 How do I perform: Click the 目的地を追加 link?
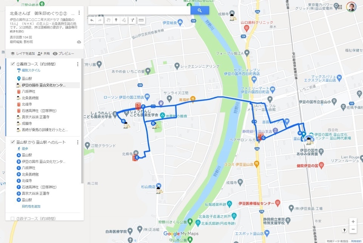click(x=31, y=206)
